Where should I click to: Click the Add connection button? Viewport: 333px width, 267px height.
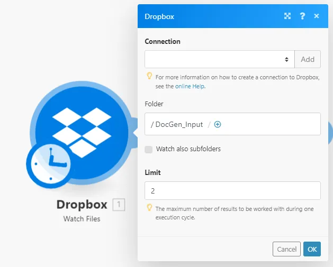(x=308, y=59)
